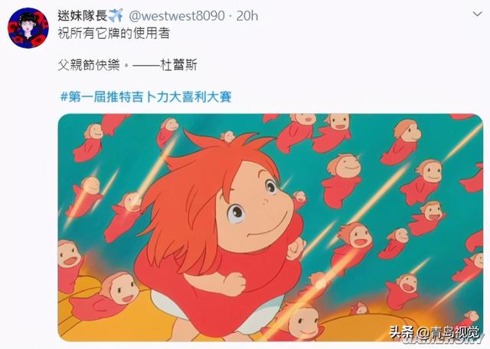
Task: Expand the attached Ponyo image
Action: (x=270, y=228)
